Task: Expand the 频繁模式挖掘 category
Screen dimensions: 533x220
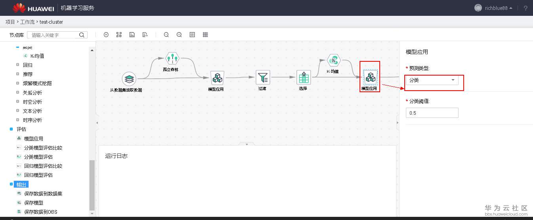Action: pyautogui.click(x=17, y=83)
